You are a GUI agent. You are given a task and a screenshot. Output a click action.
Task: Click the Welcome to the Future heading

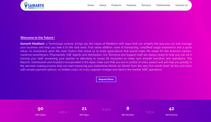pyautogui.click(x=37, y=38)
